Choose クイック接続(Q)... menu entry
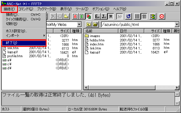Viewport: 181px width, 113px height. [24, 19]
